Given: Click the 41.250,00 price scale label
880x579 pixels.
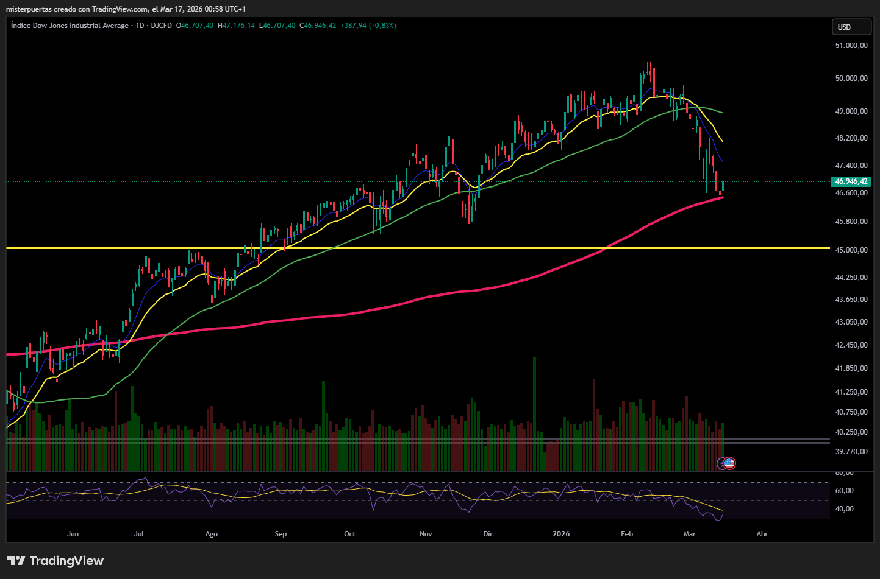Looking at the screenshot, I should coord(851,392).
